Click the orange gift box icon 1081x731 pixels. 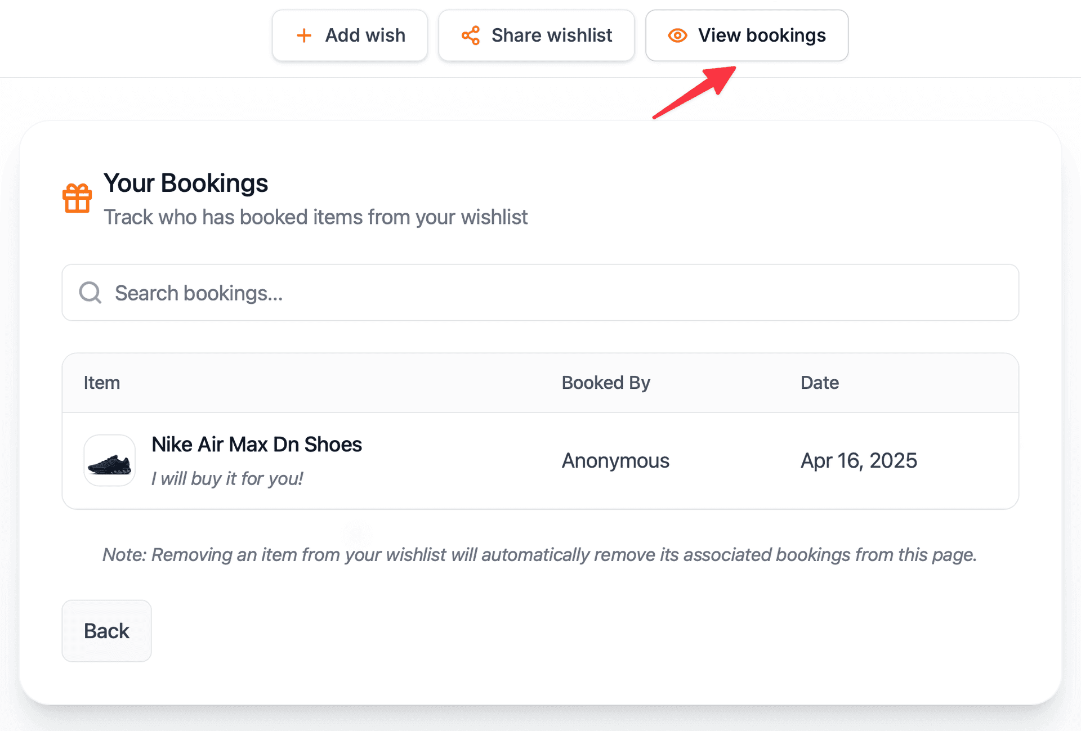click(x=77, y=198)
